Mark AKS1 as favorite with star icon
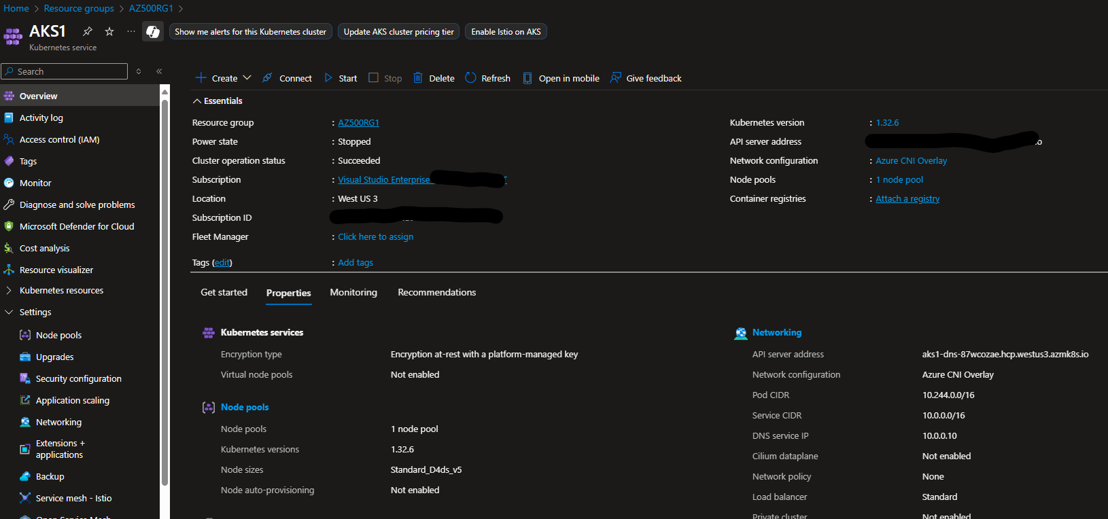 (x=109, y=31)
